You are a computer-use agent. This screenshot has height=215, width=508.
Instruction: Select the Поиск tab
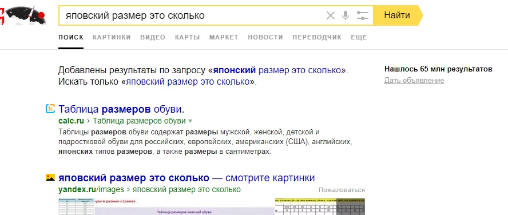pos(71,37)
